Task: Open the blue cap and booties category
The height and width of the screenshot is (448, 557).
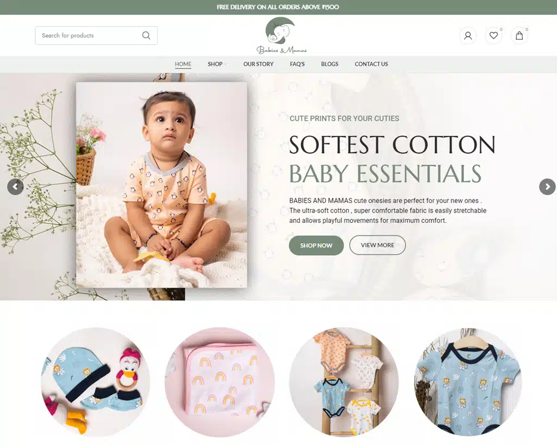Action: (x=96, y=382)
